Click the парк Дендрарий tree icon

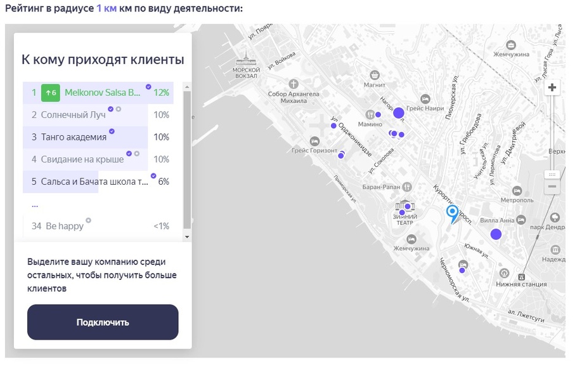pyautogui.click(x=555, y=217)
